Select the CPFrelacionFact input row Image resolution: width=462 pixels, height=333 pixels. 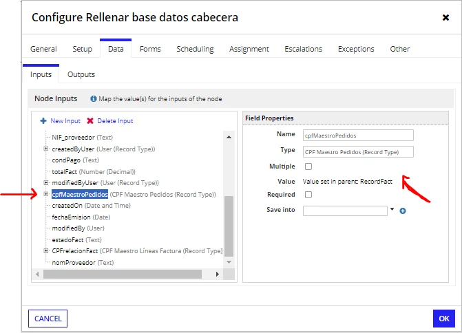137,251
